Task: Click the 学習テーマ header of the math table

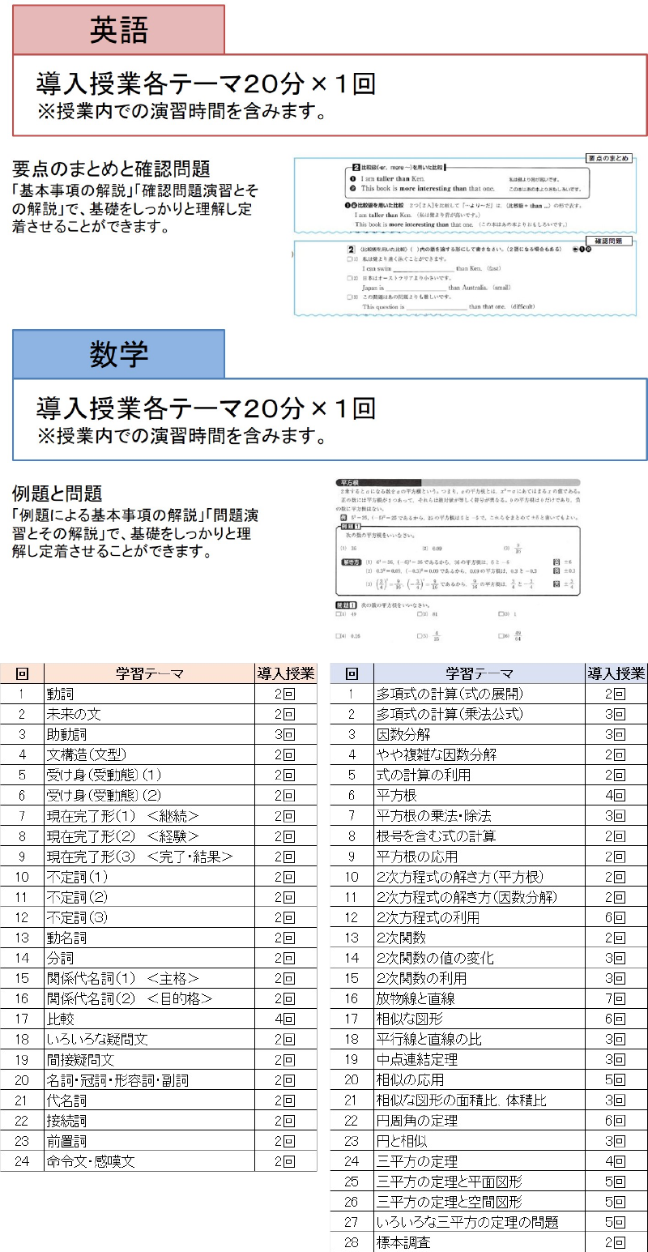Action: [x=480, y=673]
